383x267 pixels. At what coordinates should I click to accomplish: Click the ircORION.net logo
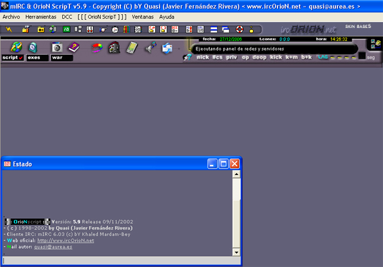pyautogui.click(x=308, y=29)
